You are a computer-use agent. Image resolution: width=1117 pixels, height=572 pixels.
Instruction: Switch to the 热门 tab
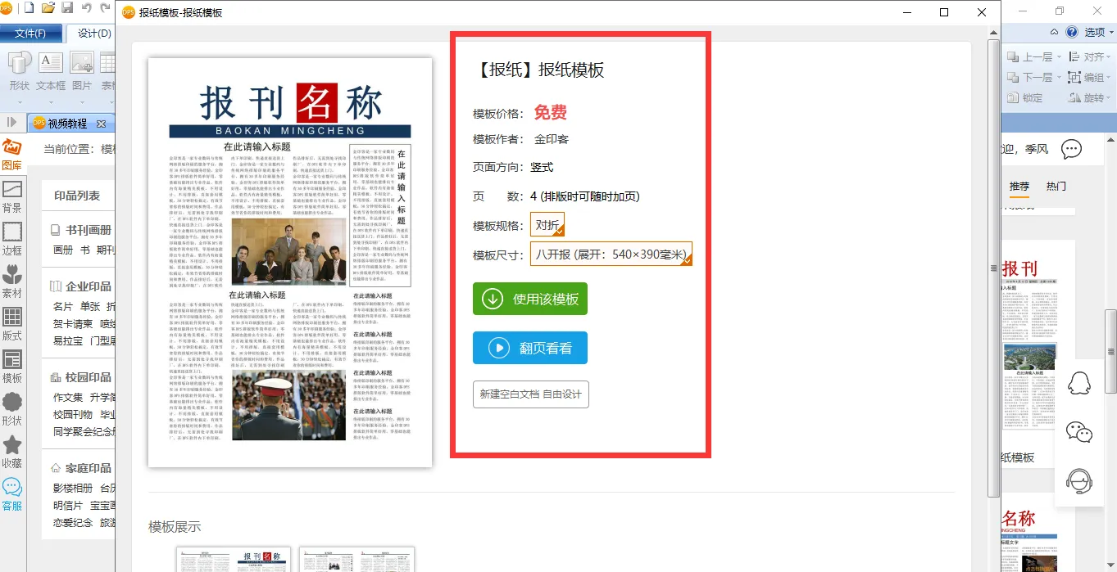pyautogui.click(x=1056, y=187)
